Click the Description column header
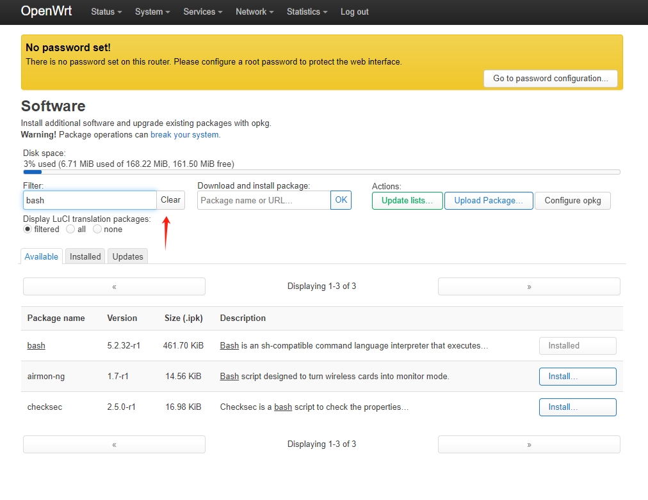This screenshot has height=500, width=648. pos(243,318)
